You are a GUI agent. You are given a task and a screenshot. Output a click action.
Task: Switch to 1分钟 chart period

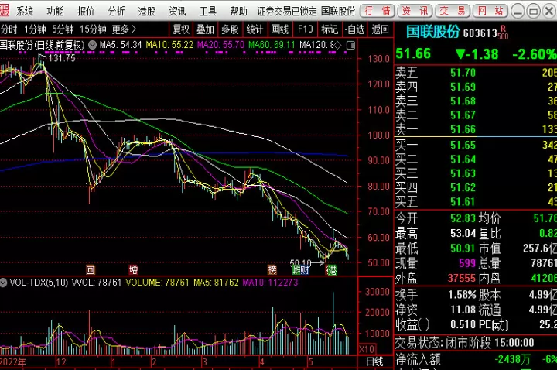(x=35, y=29)
